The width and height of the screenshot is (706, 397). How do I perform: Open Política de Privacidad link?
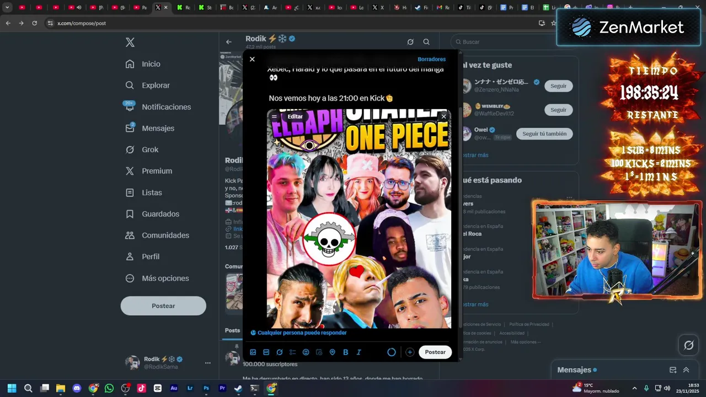529,324
